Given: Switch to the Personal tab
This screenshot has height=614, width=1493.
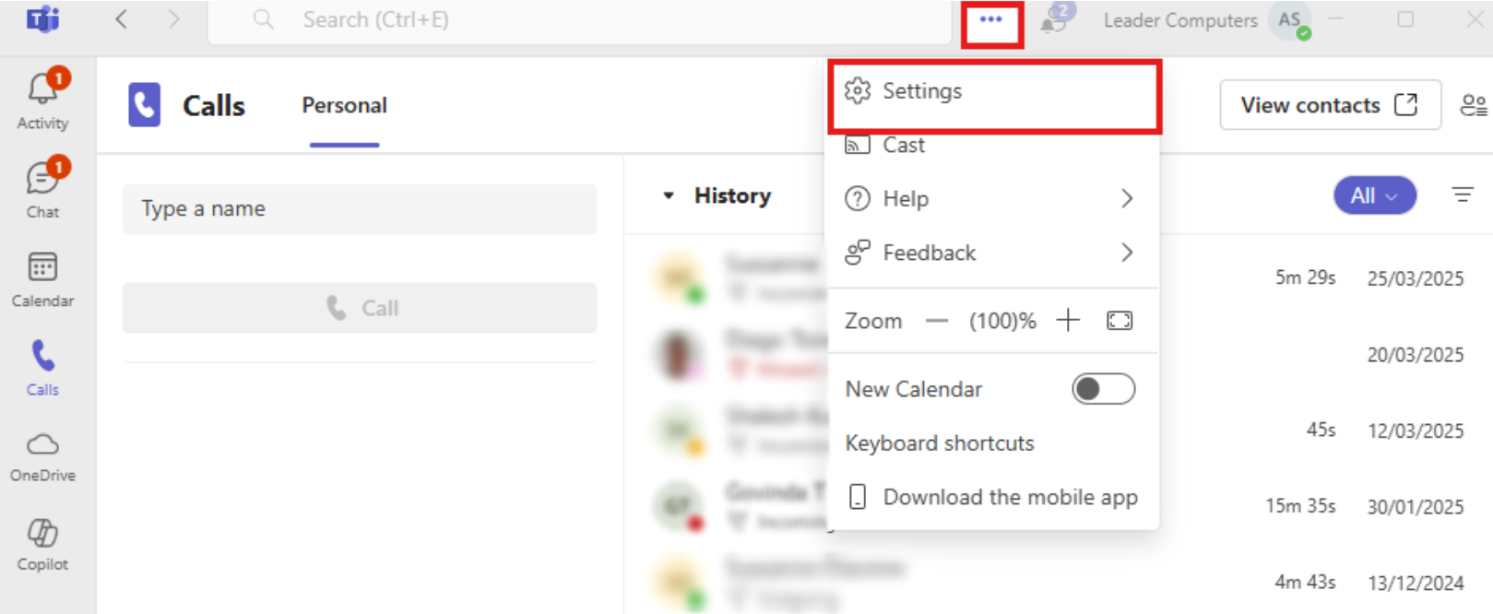Looking at the screenshot, I should 344,106.
